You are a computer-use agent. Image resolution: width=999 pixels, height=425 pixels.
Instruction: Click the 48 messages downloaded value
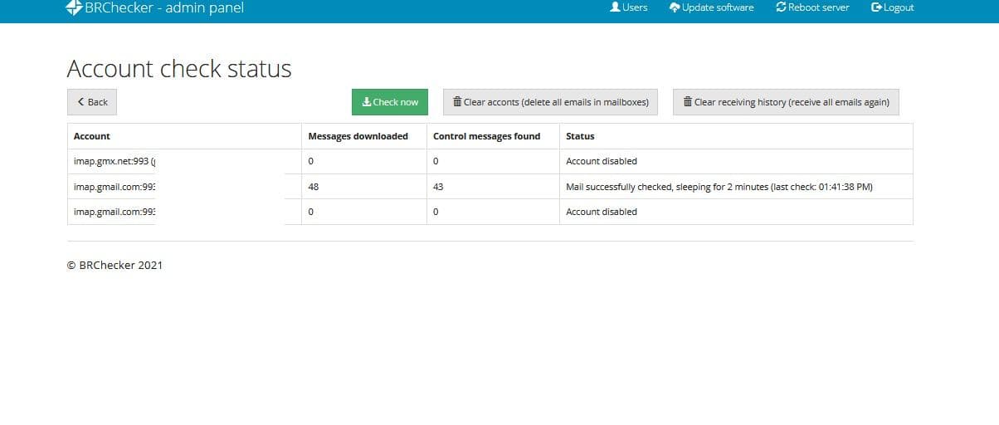coord(313,187)
